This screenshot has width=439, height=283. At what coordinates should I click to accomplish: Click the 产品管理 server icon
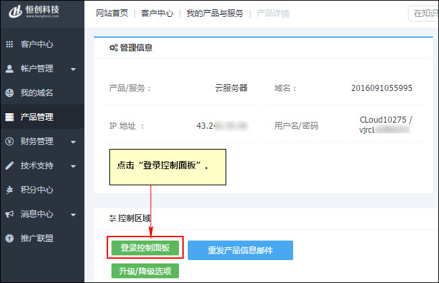coord(9,117)
